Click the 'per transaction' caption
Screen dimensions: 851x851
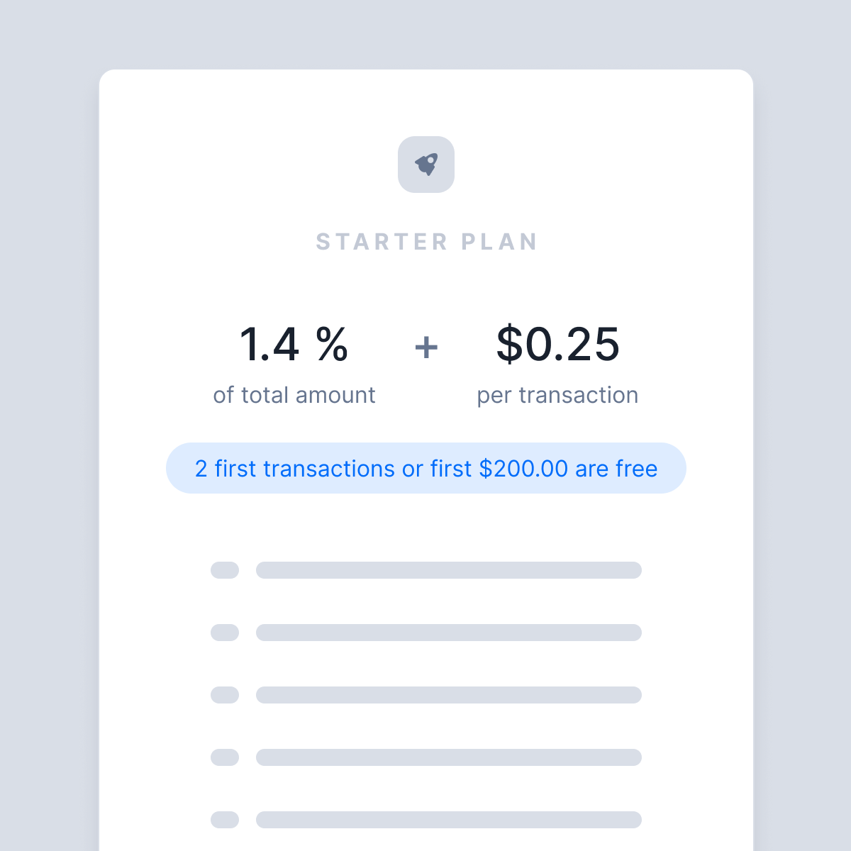click(557, 395)
